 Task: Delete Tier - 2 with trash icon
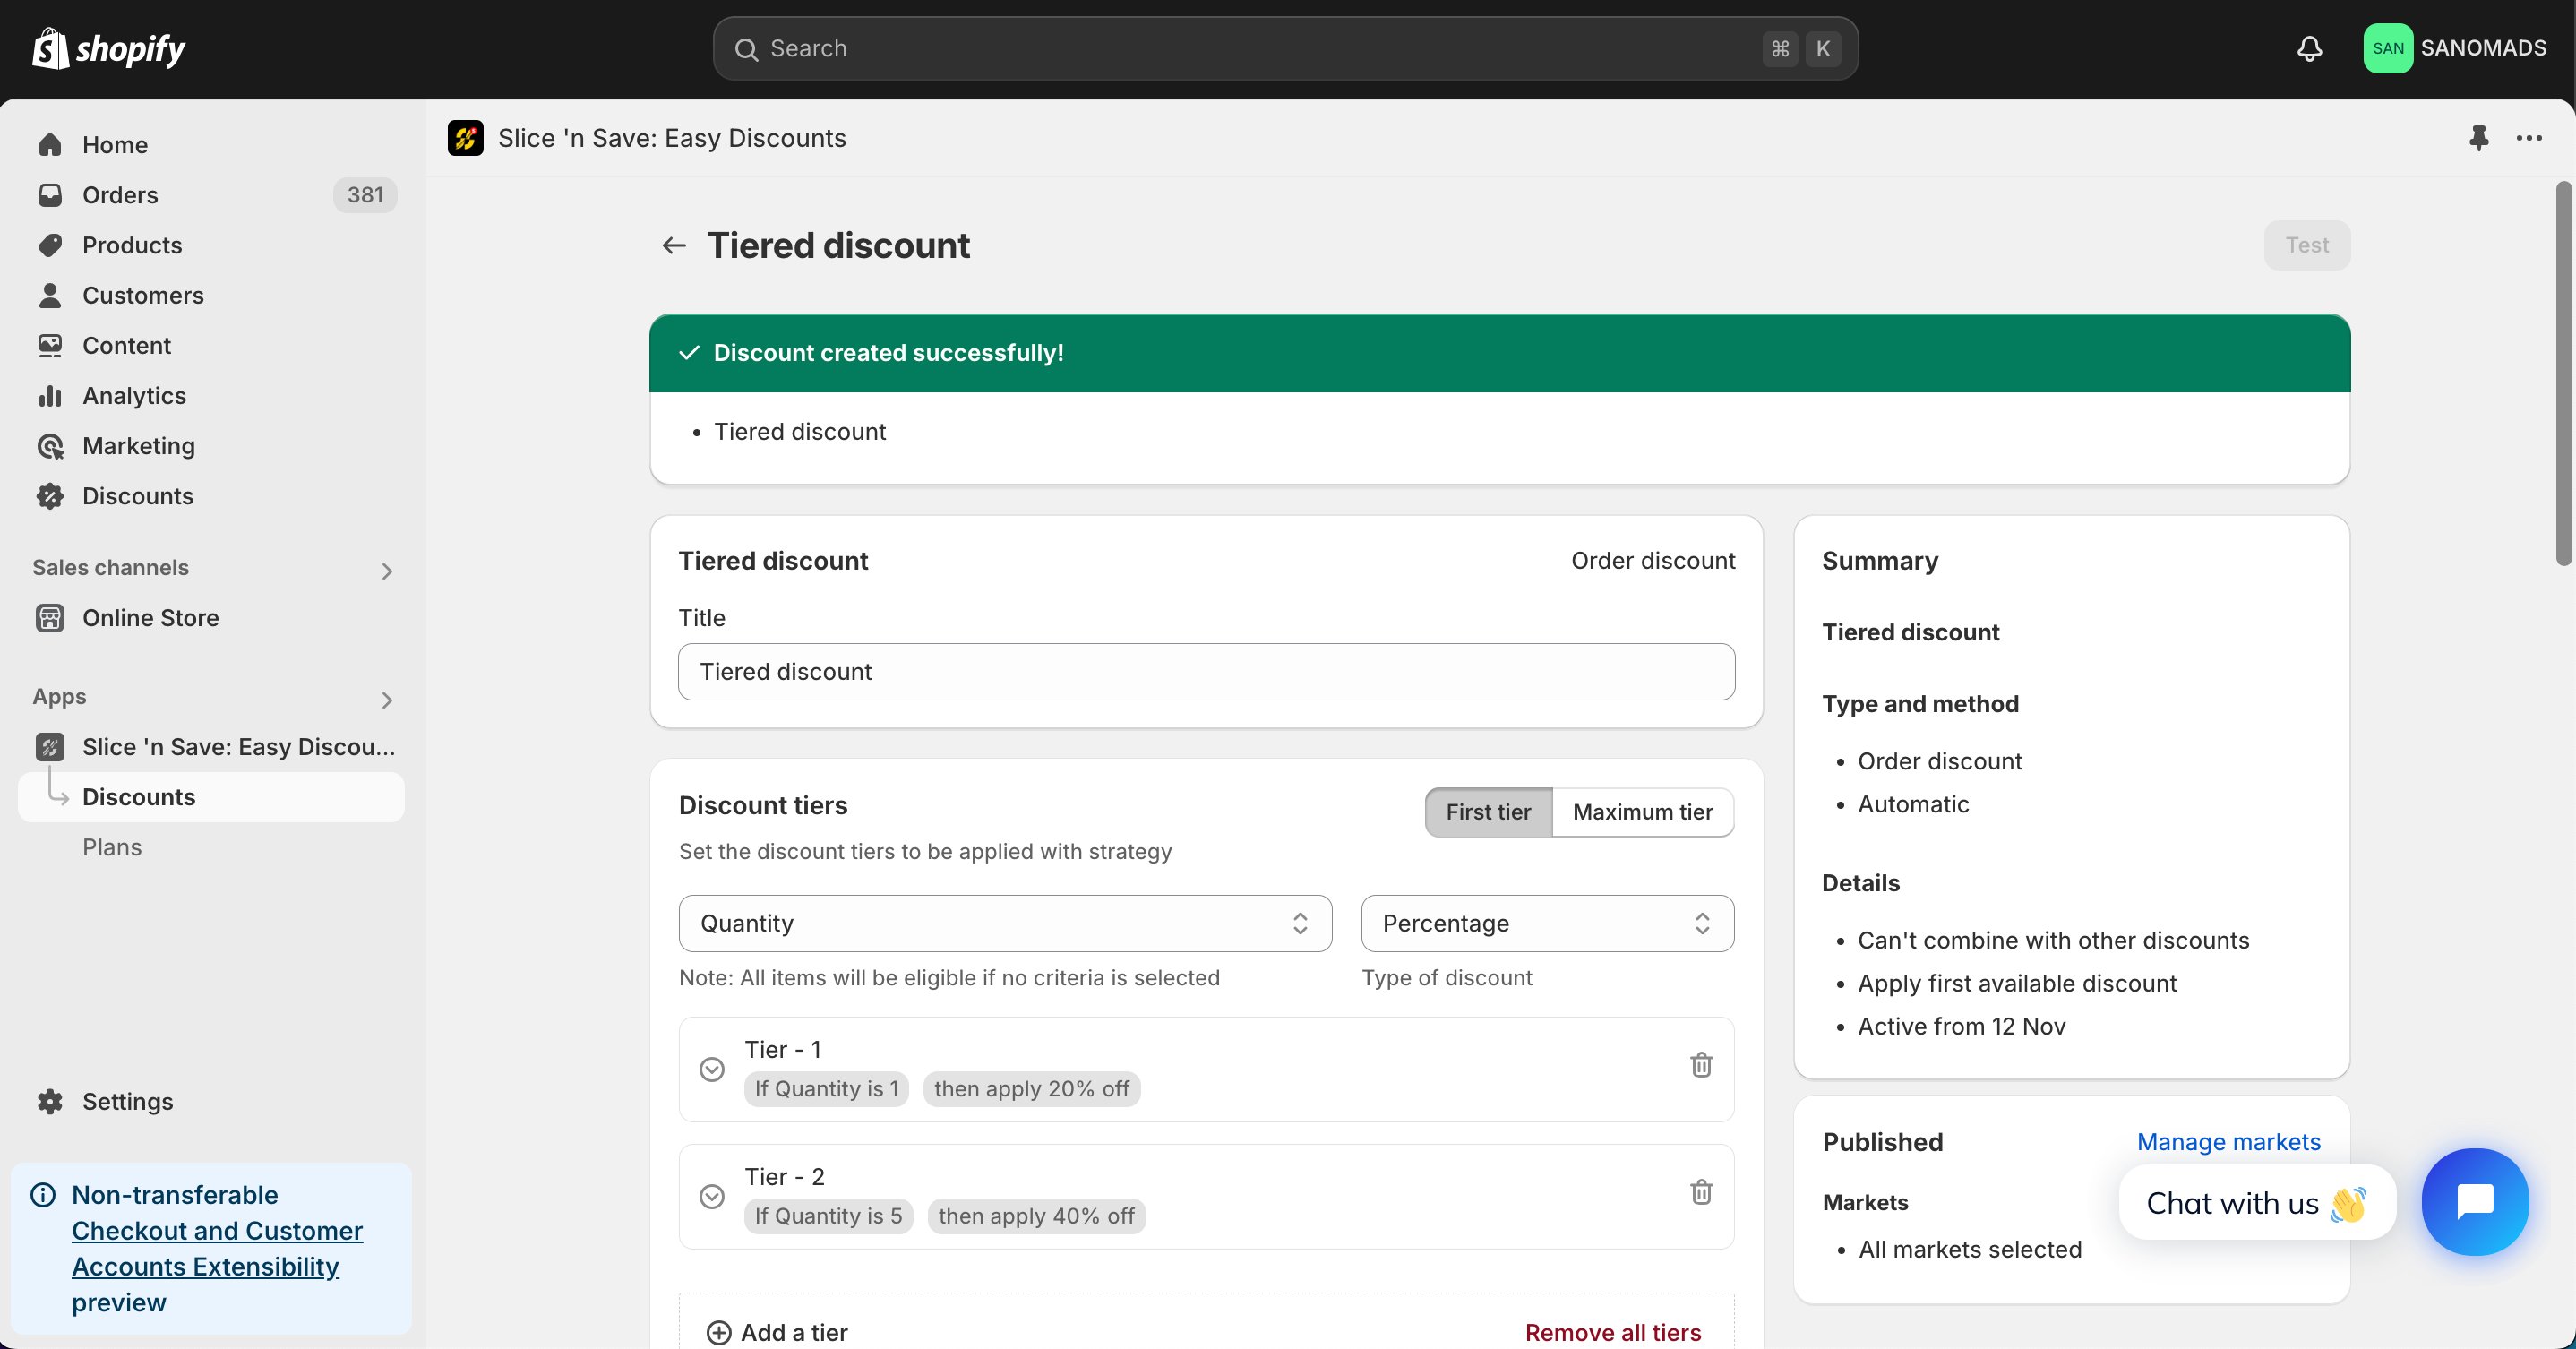click(x=1701, y=1192)
